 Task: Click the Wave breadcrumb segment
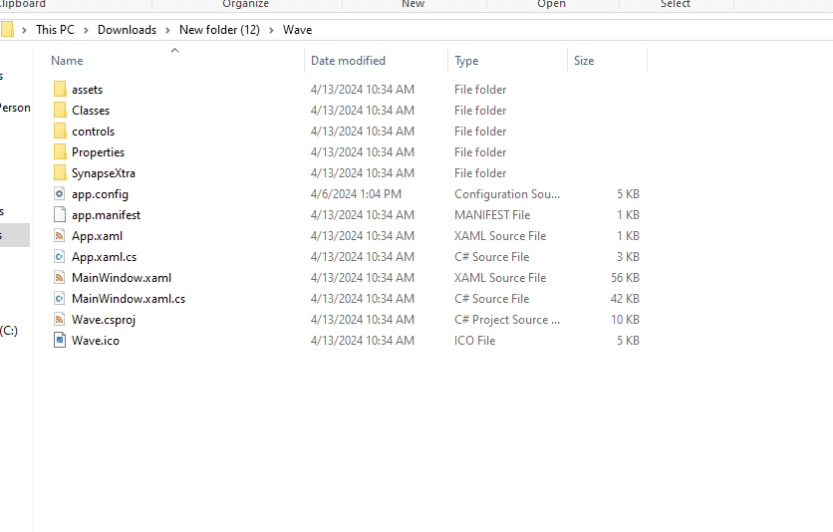(297, 30)
